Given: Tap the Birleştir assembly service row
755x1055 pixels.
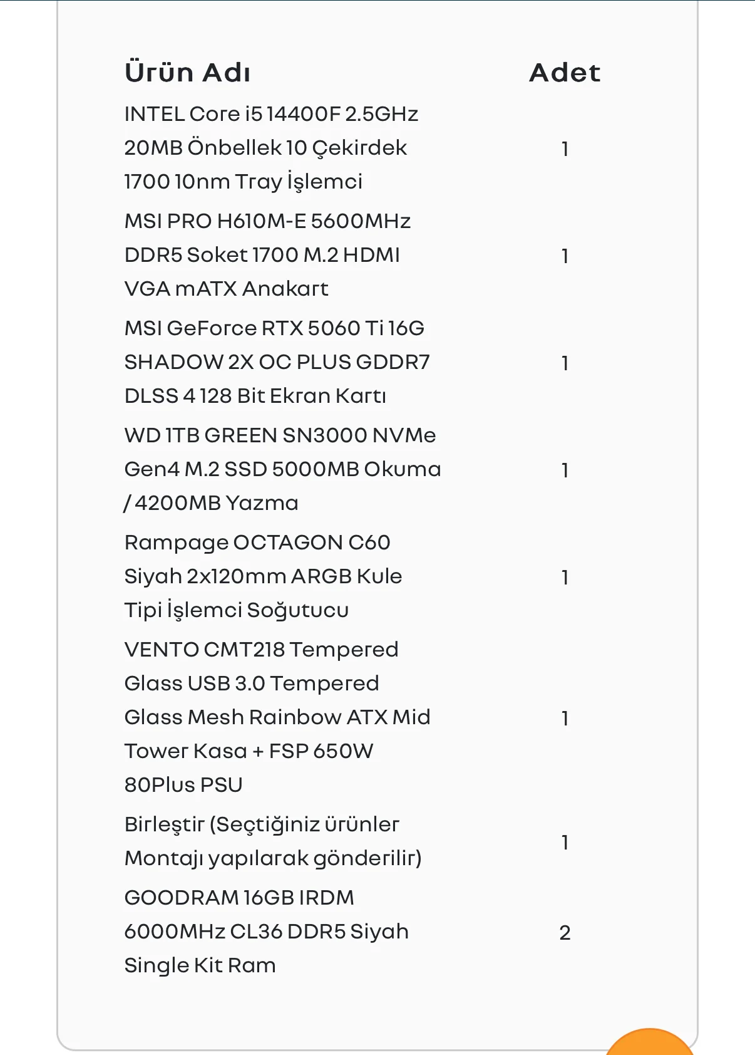Looking at the screenshot, I should 273,841.
